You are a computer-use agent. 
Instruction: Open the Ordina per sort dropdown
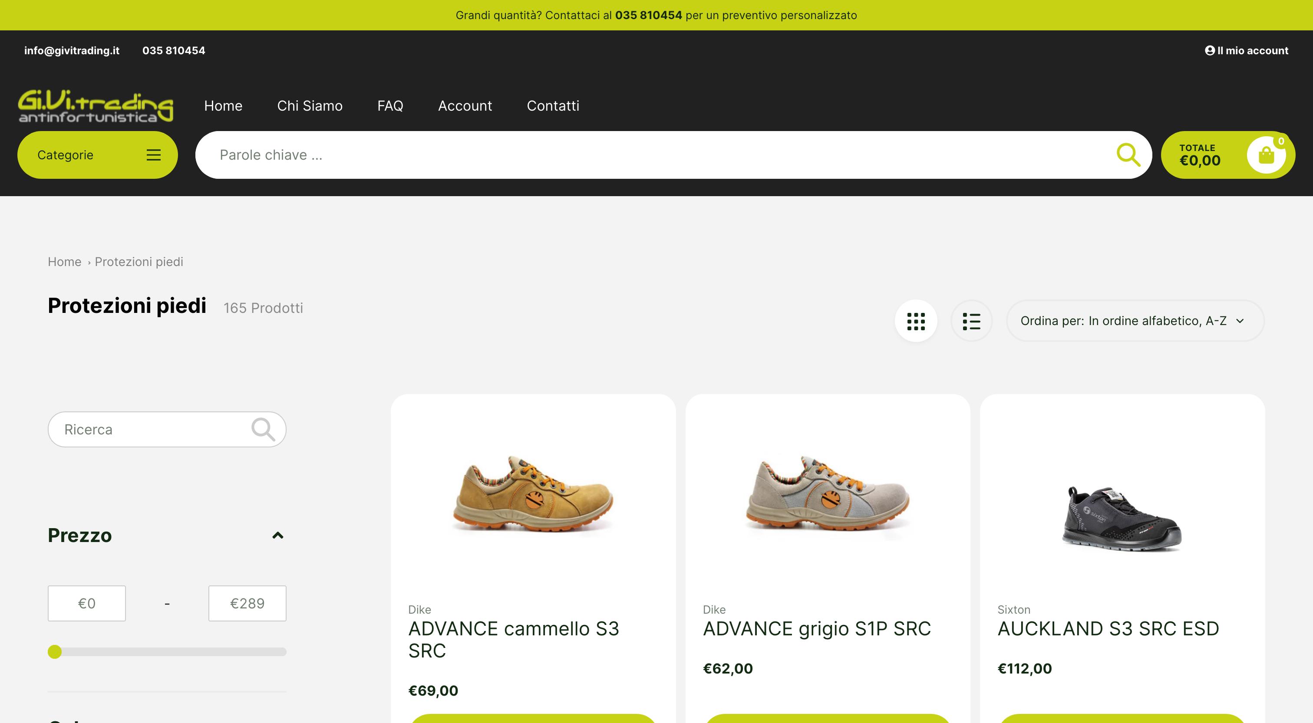tap(1135, 321)
